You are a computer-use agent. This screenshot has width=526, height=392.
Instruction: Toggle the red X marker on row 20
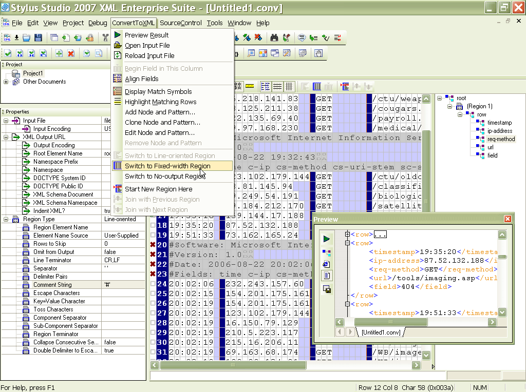(x=153, y=245)
